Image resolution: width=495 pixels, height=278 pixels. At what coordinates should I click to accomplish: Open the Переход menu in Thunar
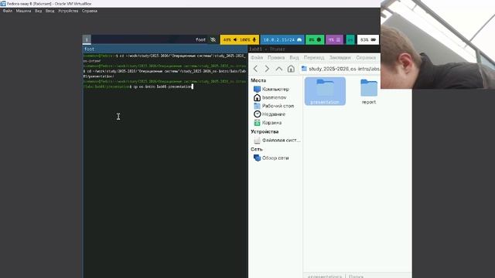[314, 58]
